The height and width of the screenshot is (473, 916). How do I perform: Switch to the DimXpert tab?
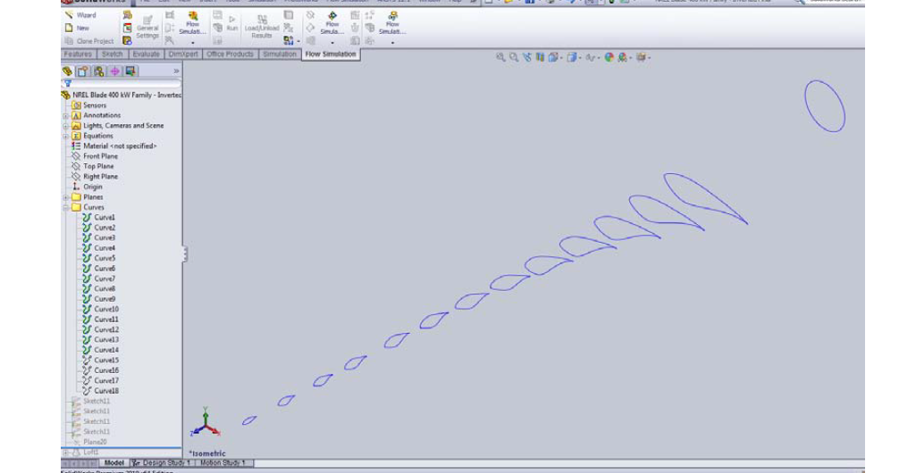click(183, 54)
